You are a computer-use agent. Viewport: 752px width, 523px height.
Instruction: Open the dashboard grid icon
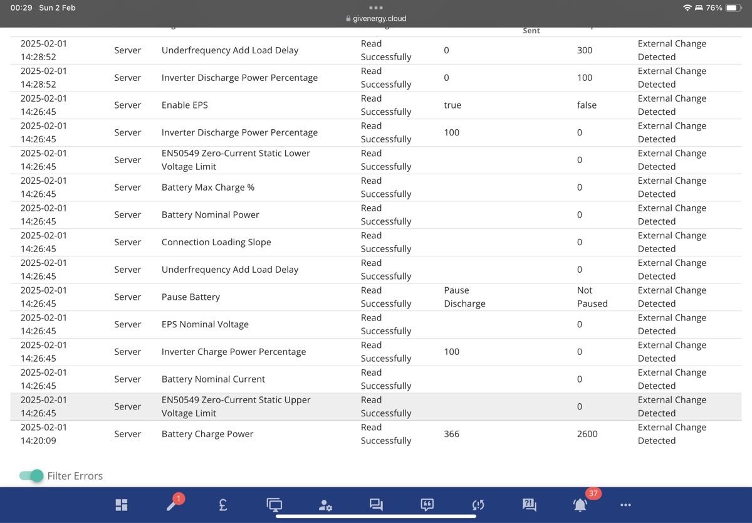[x=122, y=505]
